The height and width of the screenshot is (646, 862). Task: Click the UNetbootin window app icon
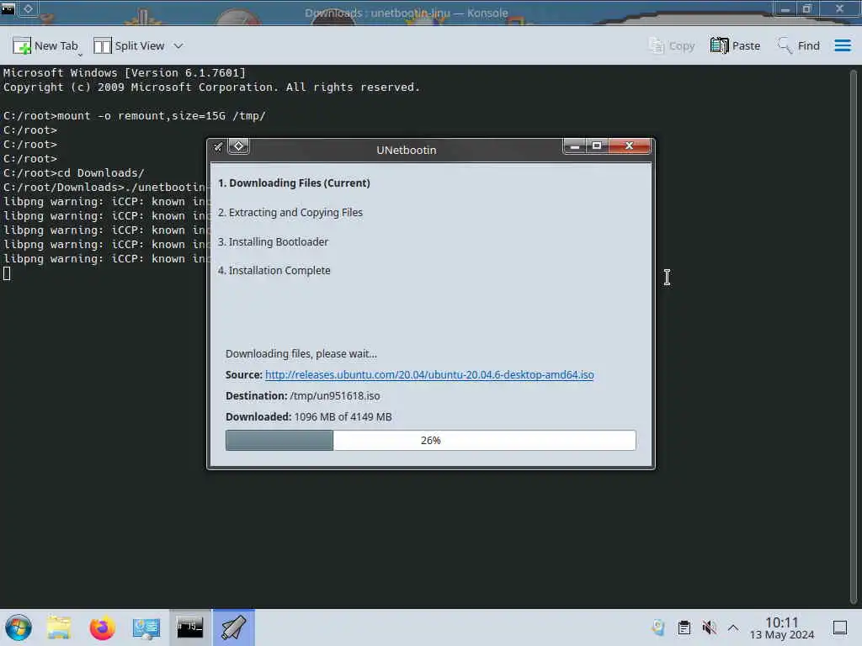pos(218,146)
